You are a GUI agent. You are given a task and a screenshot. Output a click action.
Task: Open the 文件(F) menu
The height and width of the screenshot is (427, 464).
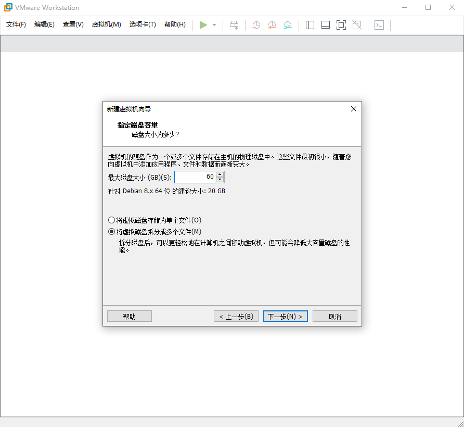coord(16,24)
